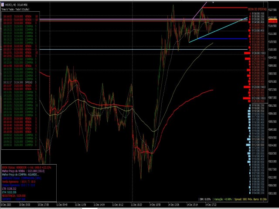Select the blue support horizontal line
Image resolution: width=279 pixels, height=209 pixels.
click(223, 39)
